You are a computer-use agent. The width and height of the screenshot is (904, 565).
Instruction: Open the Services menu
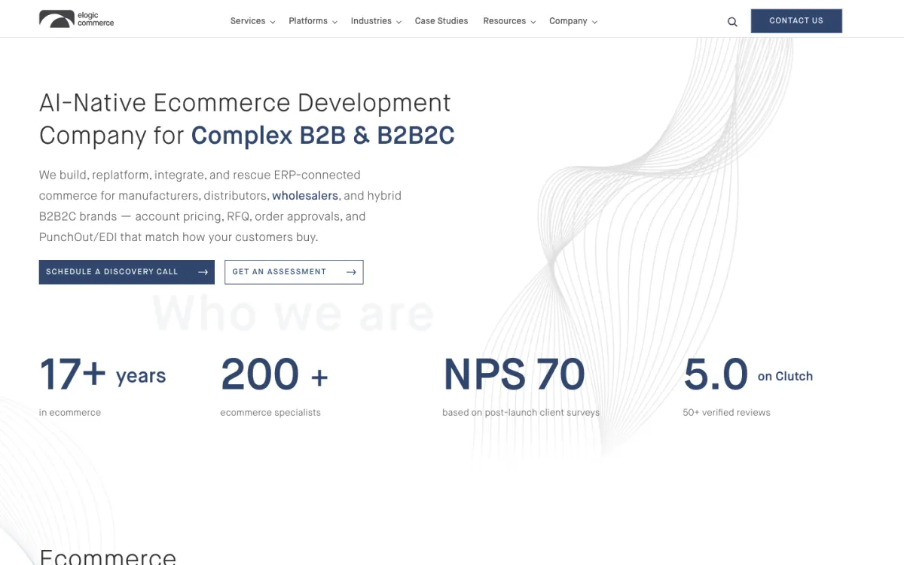248,21
